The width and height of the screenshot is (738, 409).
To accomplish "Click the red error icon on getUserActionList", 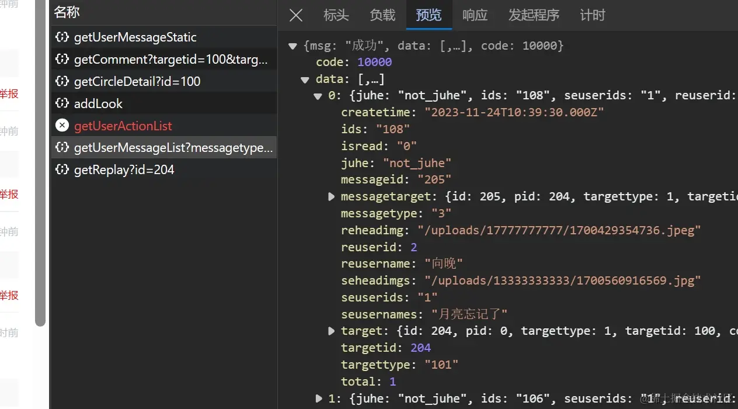I will tap(62, 126).
